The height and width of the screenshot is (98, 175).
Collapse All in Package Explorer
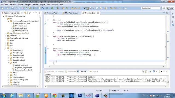22,13
